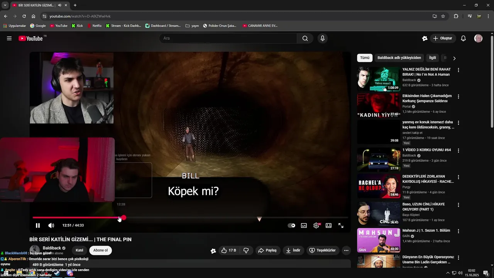
Task: Mute the video volume
Action: point(51,225)
